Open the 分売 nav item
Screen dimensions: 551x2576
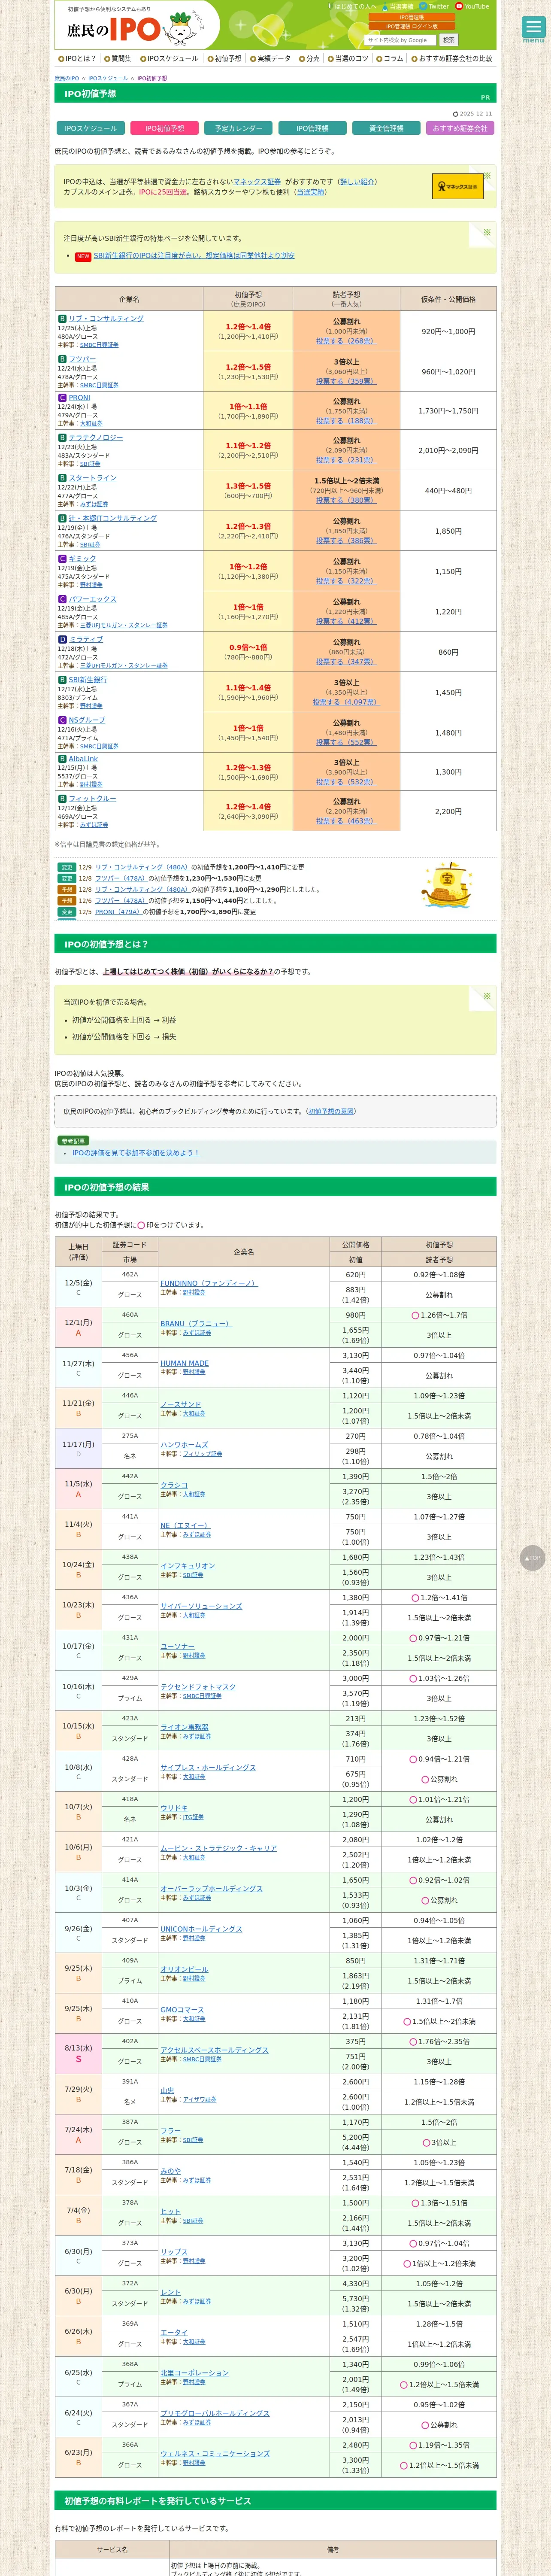(310, 59)
